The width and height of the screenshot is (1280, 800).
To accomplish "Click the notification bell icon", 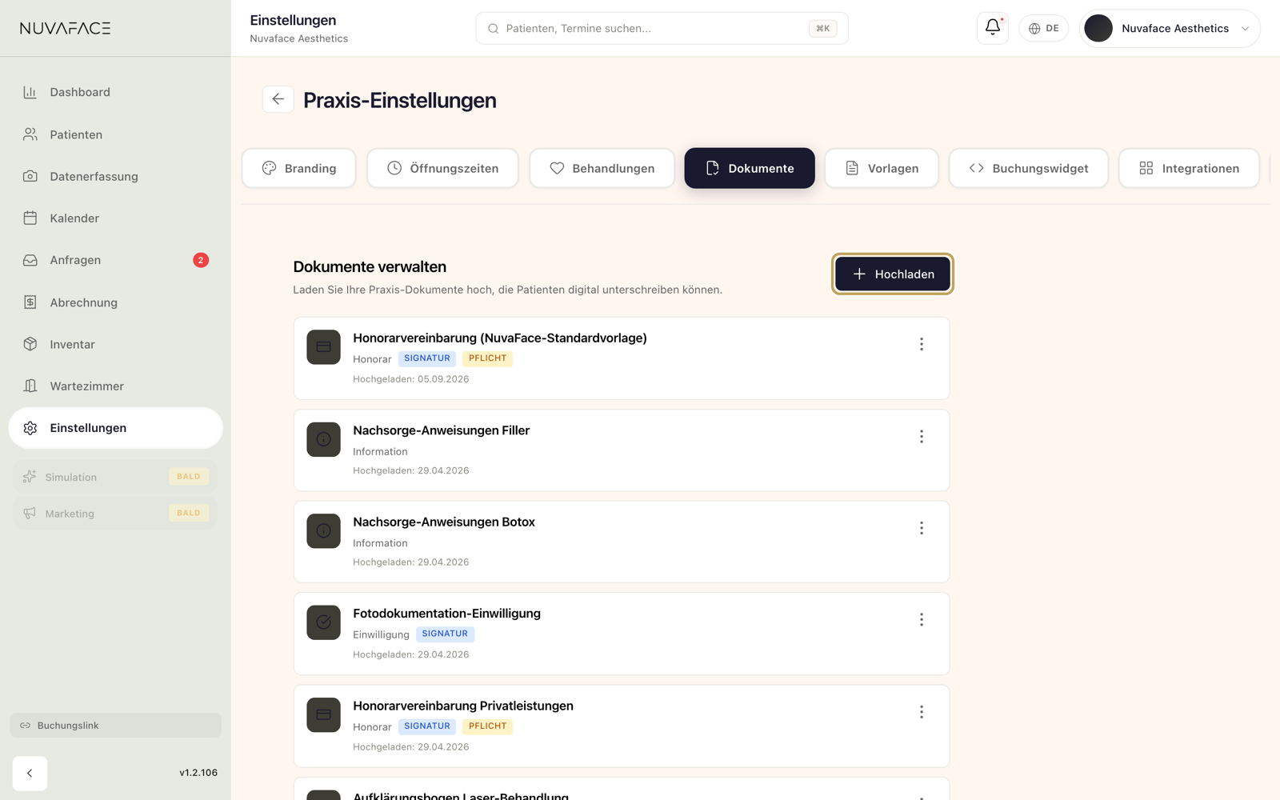I will (x=993, y=28).
